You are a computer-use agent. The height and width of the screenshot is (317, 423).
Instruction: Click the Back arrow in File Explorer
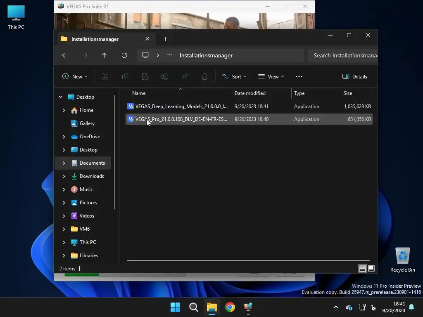click(x=65, y=55)
